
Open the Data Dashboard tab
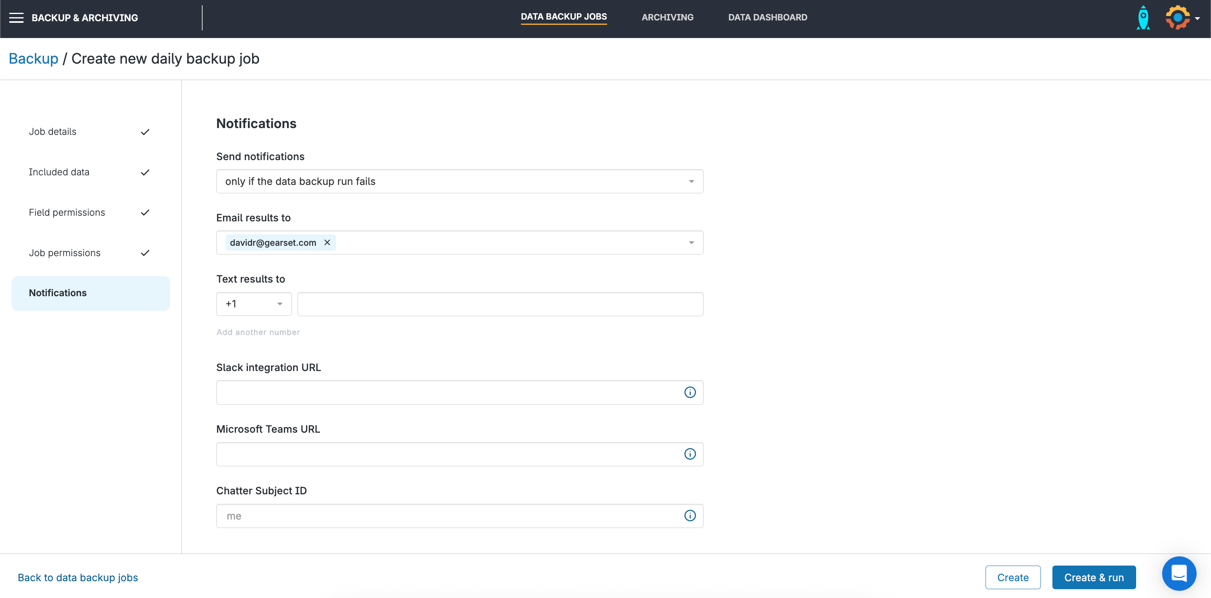coord(767,17)
